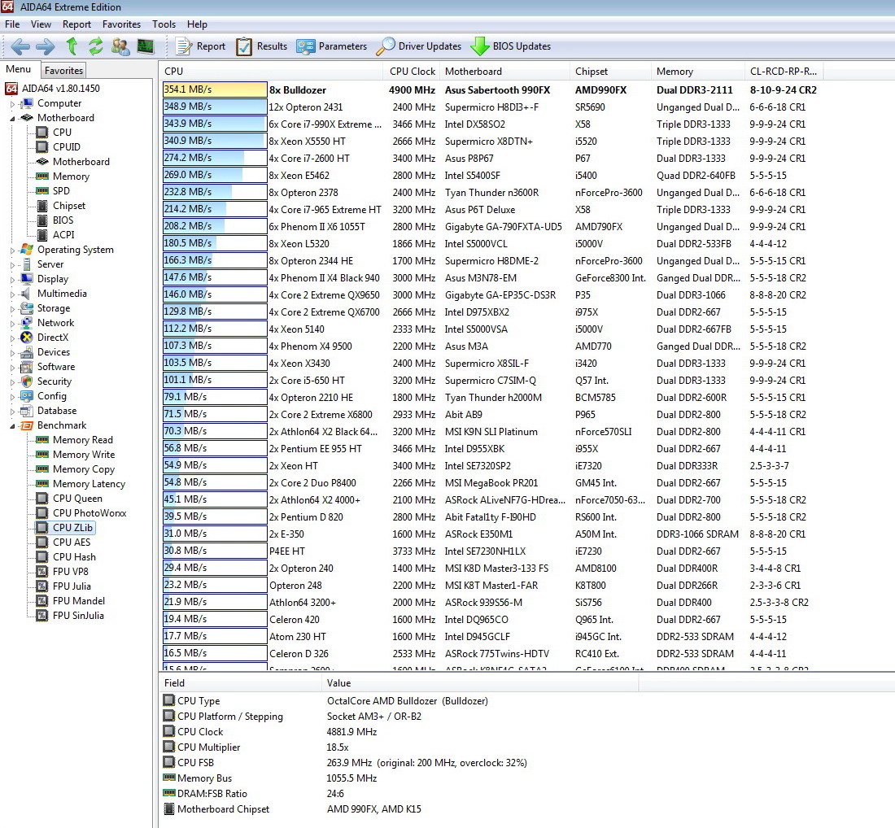Open the FPU VP8 benchmark

tap(71, 571)
